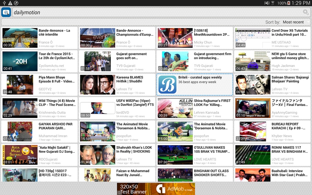Viewport: 312px width, 195px height.
Task: Play GAIYAN ARSHOO PAR PUKARAN thumbnail
Action: [x=20, y=131]
